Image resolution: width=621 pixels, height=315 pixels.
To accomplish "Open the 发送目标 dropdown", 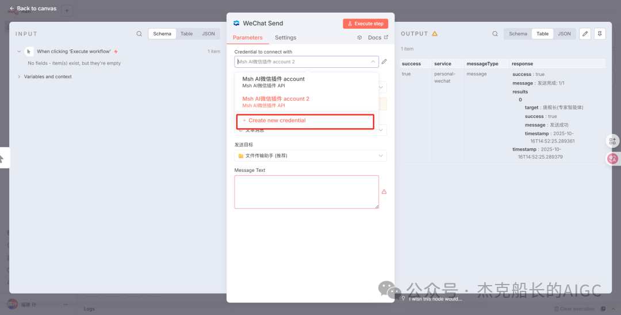I will tap(310, 156).
